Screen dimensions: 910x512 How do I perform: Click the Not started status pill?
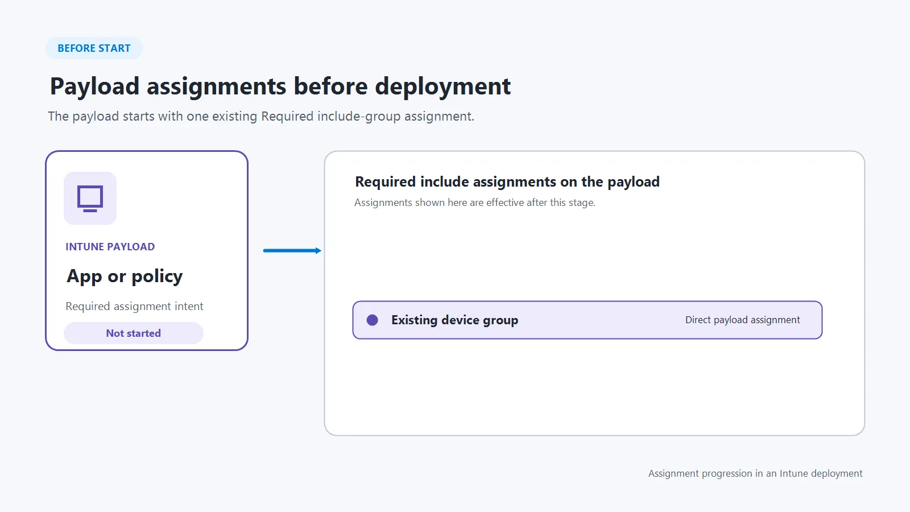click(134, 333)
